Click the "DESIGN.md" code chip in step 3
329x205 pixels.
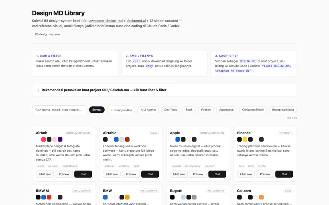point(248,61)
